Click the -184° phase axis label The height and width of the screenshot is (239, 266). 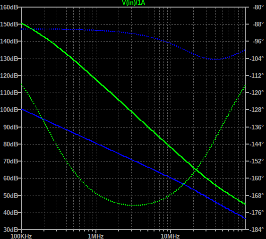(x=257, y=230)
